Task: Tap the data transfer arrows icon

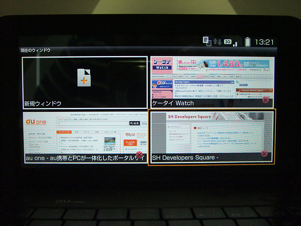Action: point(217,42)
